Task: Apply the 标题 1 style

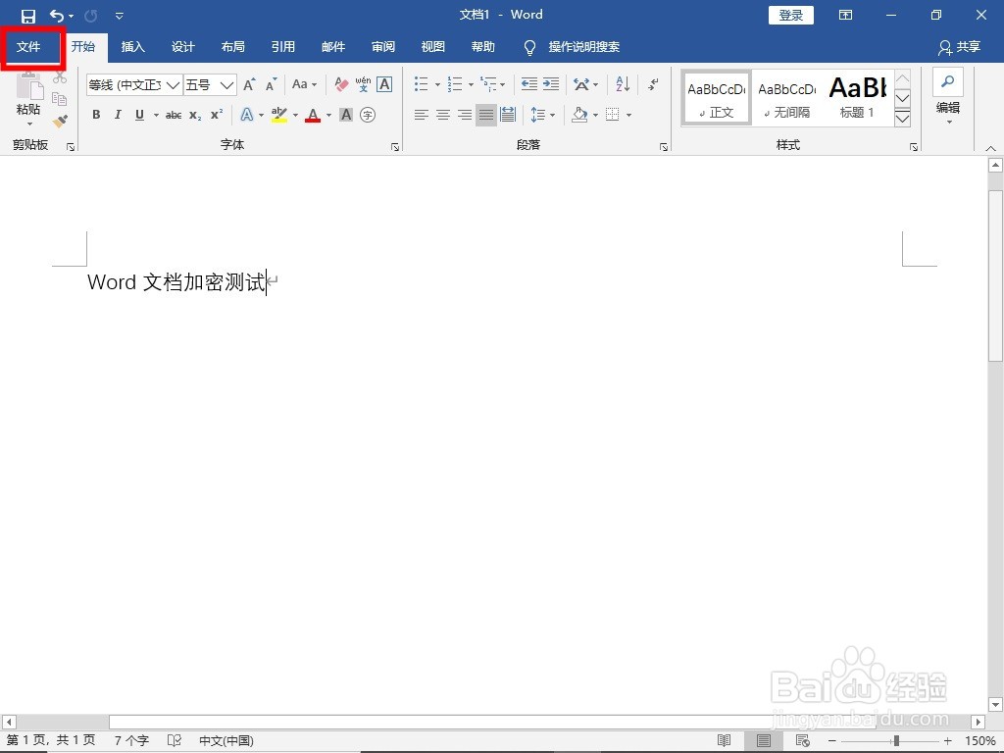Action: pyautogui.click(x=856, y=96)
